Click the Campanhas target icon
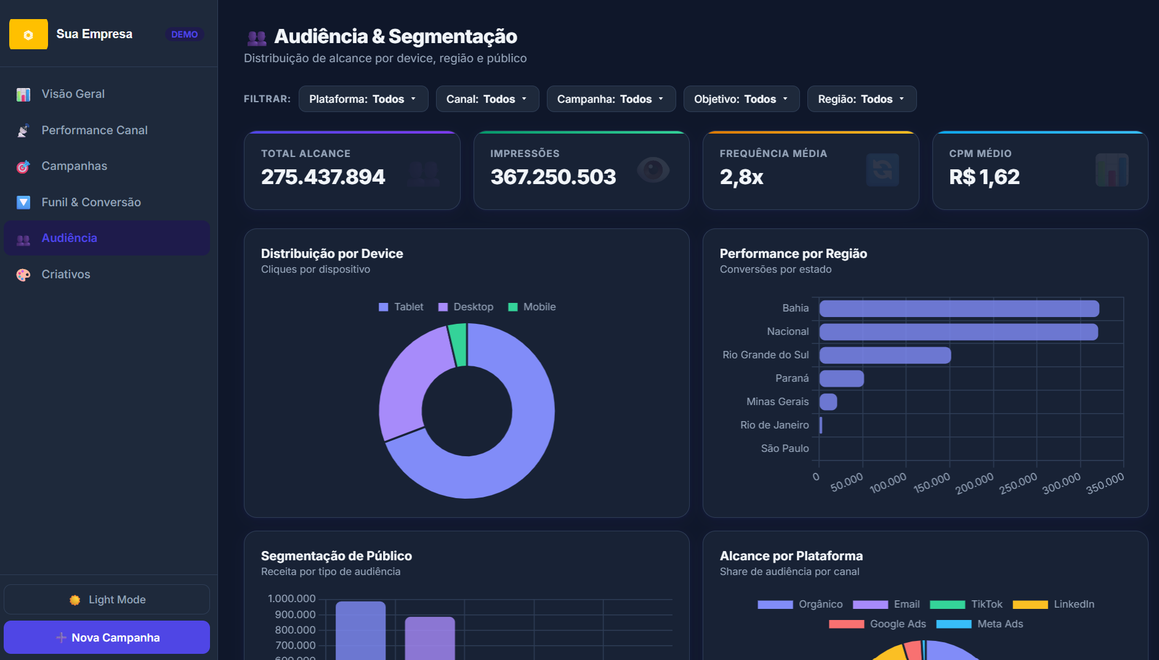The image size is (1159, 660). pyautogui.click(x=23, y=166)
